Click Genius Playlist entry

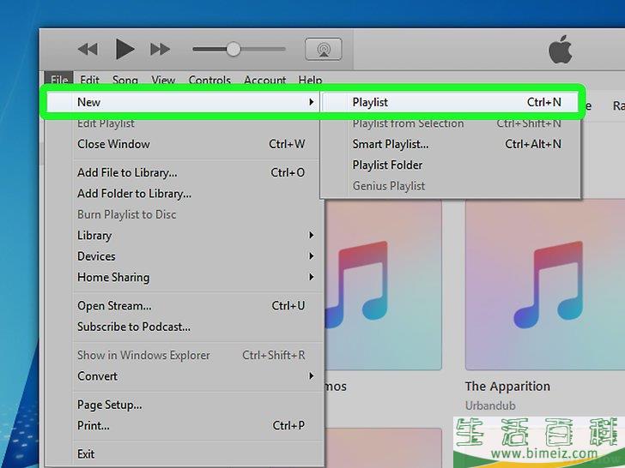pyautogui.click(x=450, y=186)
